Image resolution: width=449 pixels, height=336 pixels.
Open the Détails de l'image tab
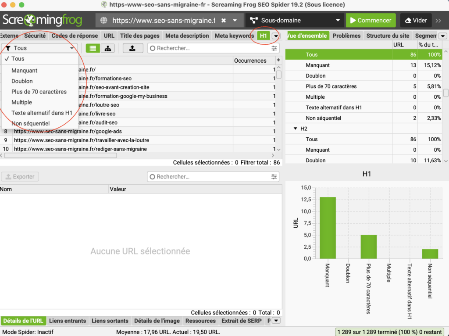pyautogui.click(x=157, y=321)
